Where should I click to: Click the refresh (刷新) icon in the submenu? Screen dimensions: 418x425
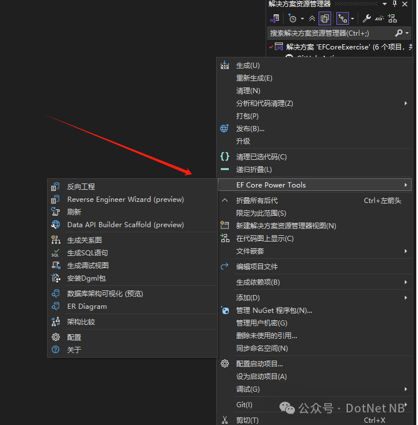pyautogui.click(x=55, y=212)
